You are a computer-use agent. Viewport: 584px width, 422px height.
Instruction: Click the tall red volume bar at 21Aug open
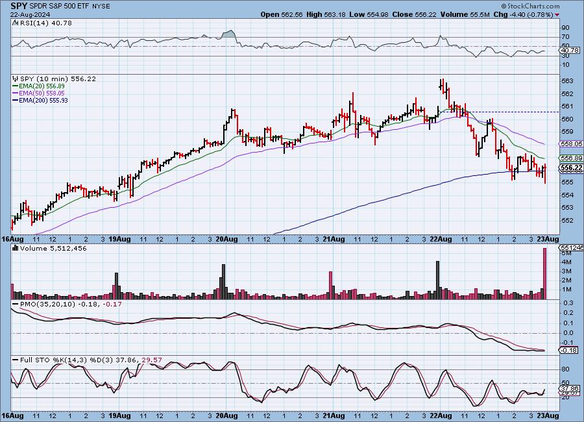pyautogui.click(x=330, y=286)
